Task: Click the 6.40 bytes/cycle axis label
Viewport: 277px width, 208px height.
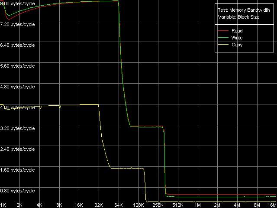Action: click(x=17, y=45)
